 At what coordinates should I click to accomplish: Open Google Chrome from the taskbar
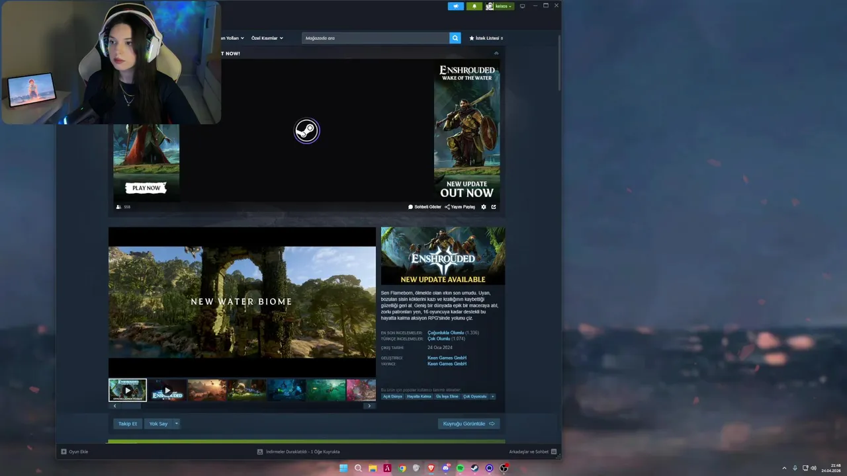402,468
